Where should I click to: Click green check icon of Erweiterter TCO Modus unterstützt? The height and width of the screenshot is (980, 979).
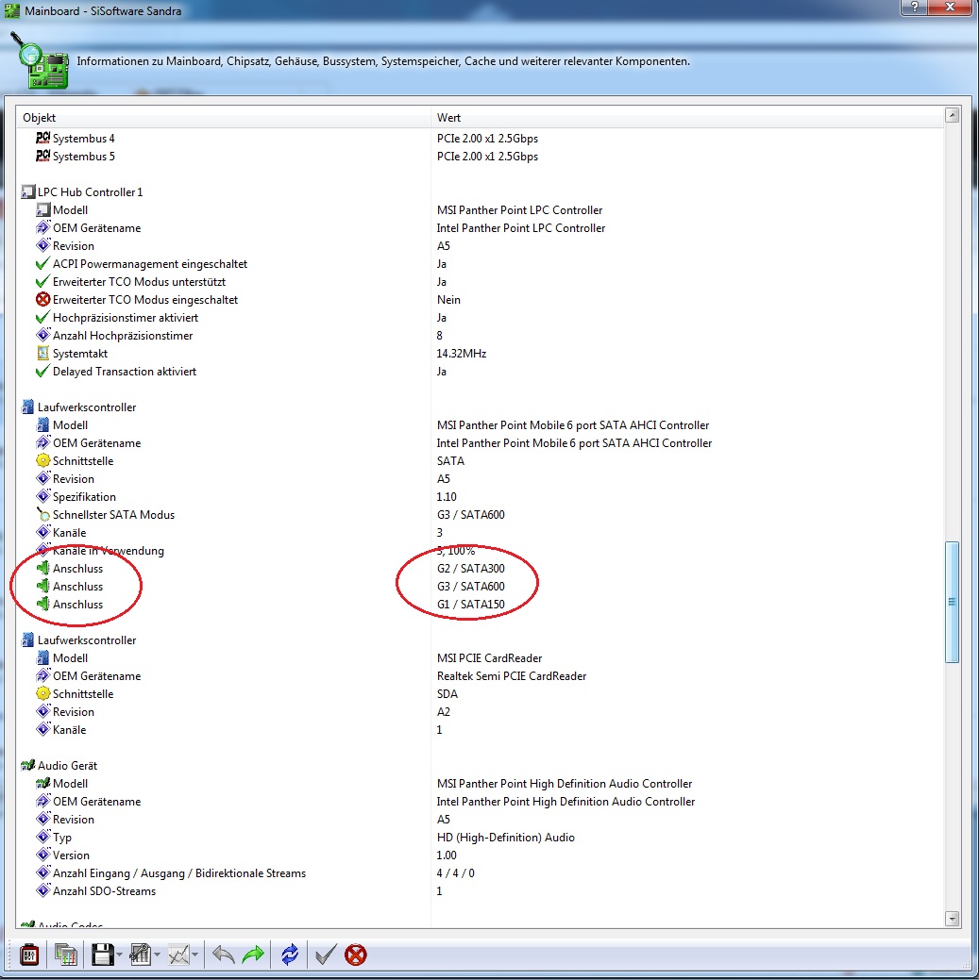coord(42,281)
